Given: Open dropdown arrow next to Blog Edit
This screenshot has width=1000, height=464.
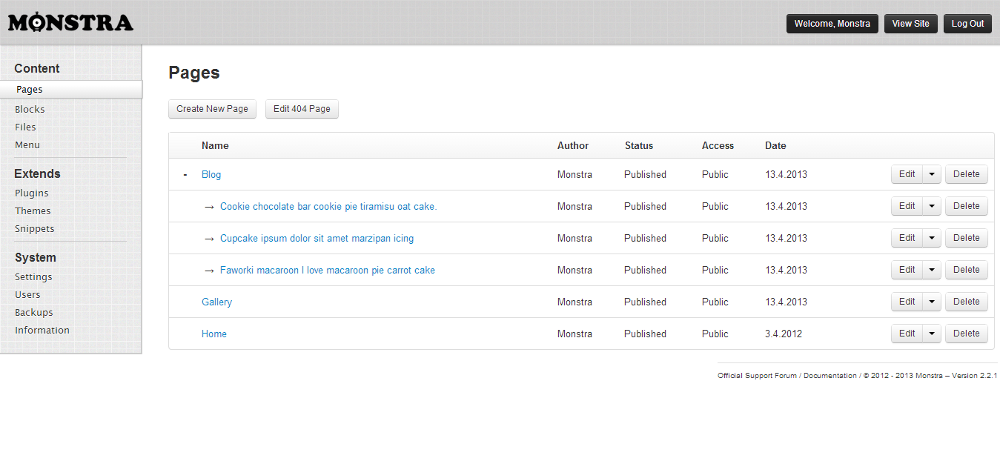Looking at the screenshot, I should (x=932, y=175).
